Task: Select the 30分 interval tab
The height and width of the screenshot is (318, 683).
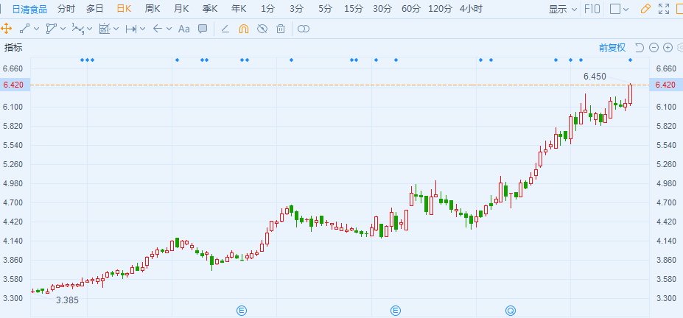Action: click(382, 9)
